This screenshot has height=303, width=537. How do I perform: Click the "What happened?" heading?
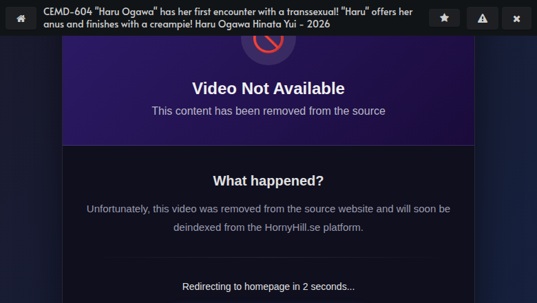point(268,181)
